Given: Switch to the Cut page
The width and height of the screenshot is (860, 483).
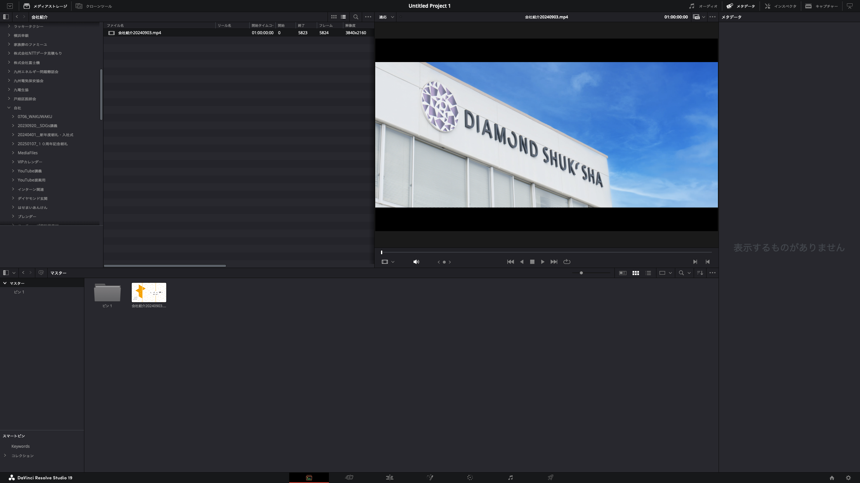Looking at the screenshot, I should coord(349,478).
